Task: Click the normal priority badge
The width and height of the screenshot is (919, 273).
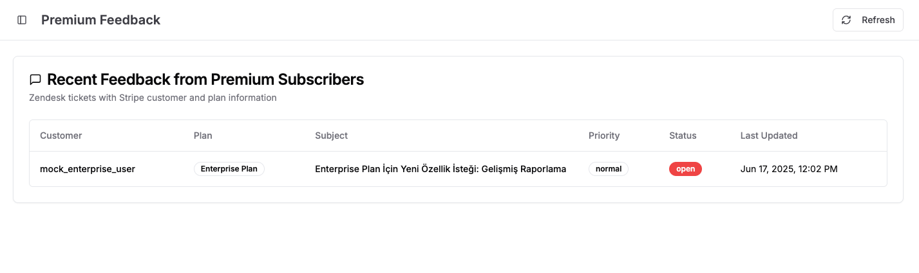Action: click(609, 169)
